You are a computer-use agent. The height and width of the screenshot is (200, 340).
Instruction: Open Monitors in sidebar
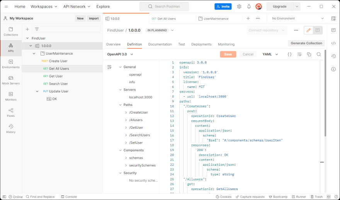(x=11, y=96)
